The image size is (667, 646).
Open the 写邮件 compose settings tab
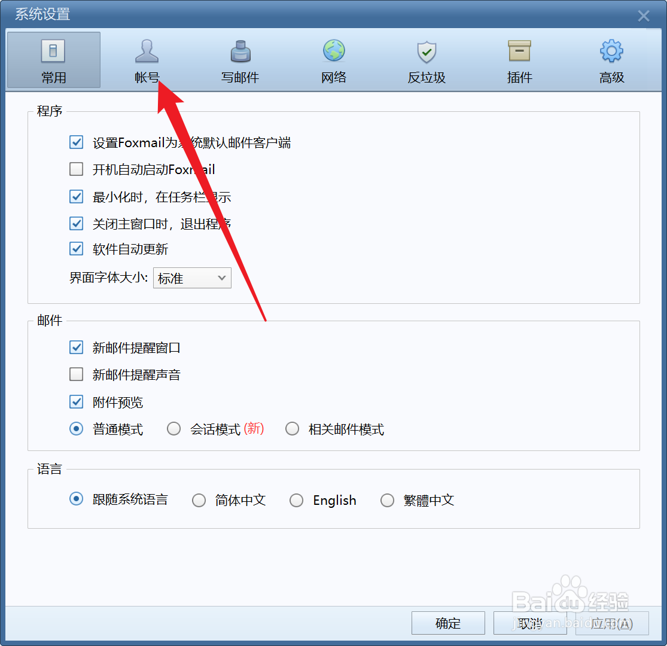pyautogui.click(x=240, y=61)
